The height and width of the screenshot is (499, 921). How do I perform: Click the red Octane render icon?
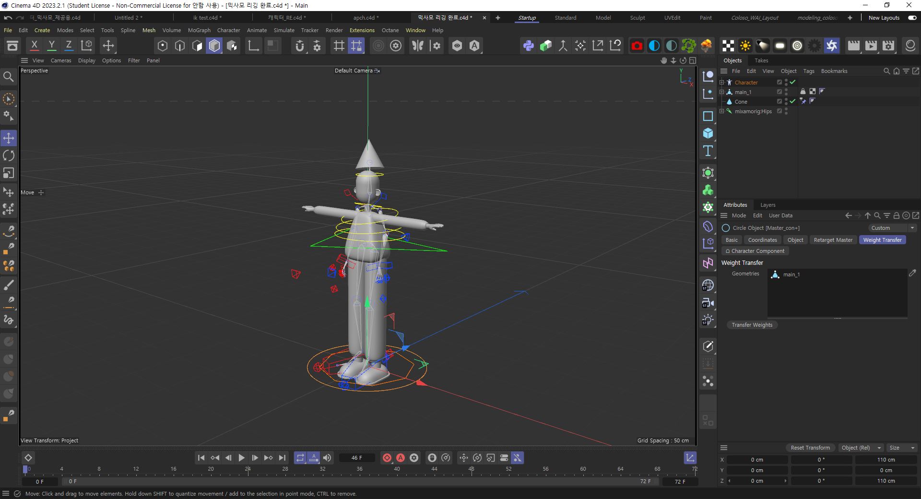[x=637, y=46]
